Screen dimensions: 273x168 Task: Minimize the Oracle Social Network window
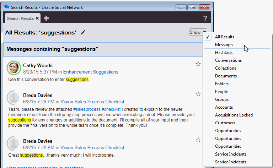[x=181, y=7]
